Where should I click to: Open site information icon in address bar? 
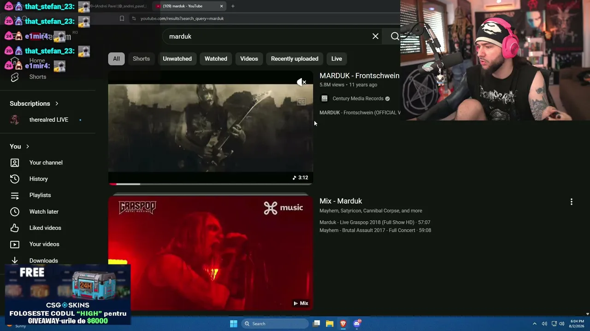pyautogui.click(x=134, y=18)
